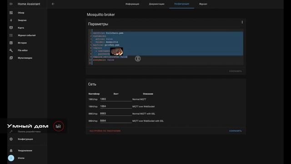This screenshot has height=164, width=291.
Task: Click inside the YAML configuration editor
Action: point(166,47)
